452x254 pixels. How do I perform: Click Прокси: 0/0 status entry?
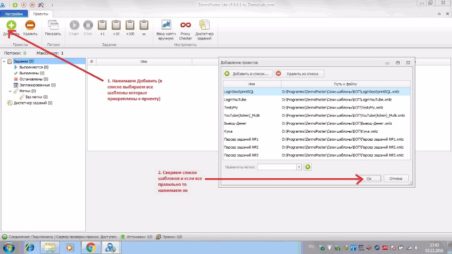point(169,237)
